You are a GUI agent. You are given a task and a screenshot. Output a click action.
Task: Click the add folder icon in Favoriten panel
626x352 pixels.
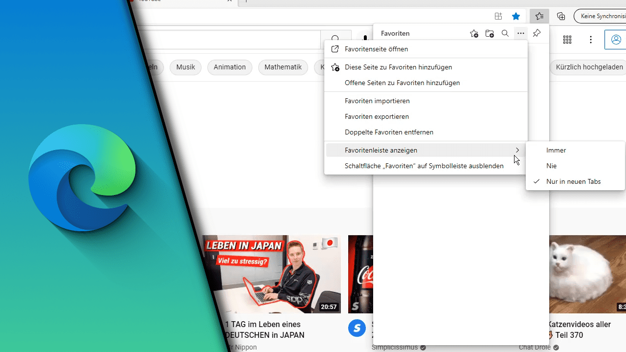[x=490, y=33]
